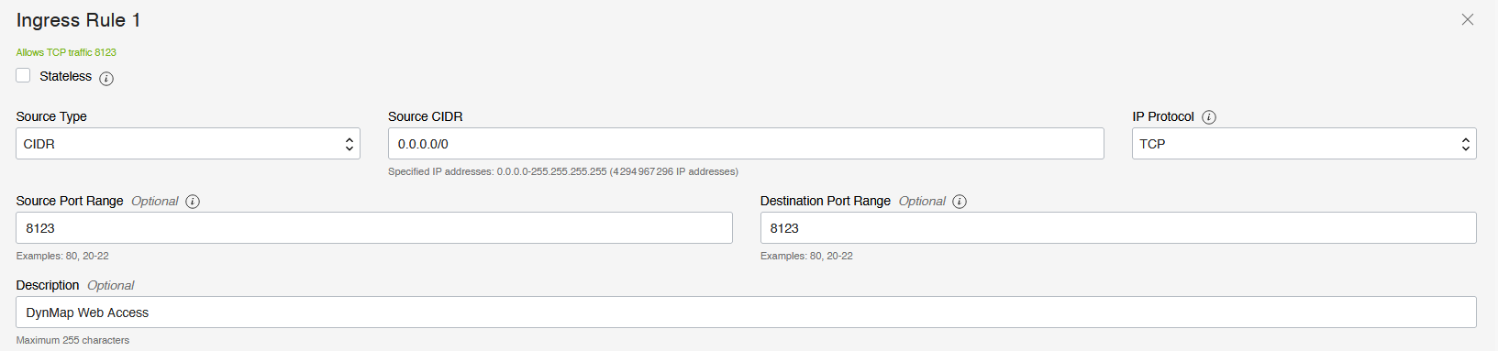This screenshot has height=351, width=1498.
Task: Click the Destination Port Range label text
Action: click(826, 201)
